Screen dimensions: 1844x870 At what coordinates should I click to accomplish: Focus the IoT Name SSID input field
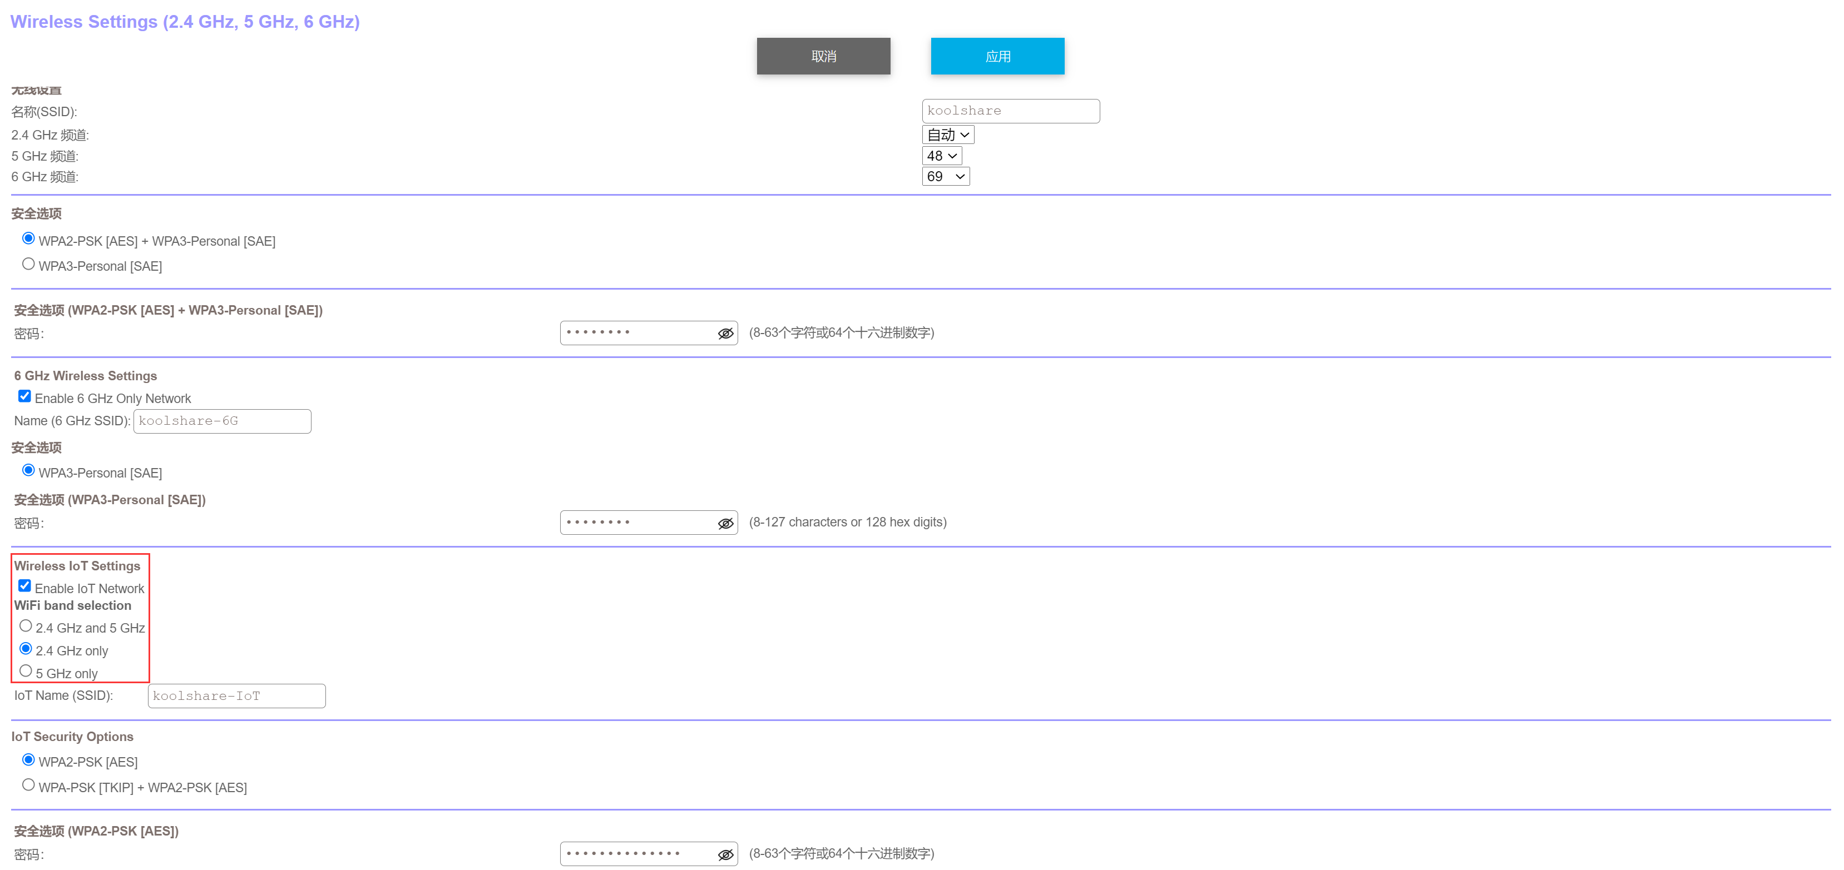coord(236,696)
